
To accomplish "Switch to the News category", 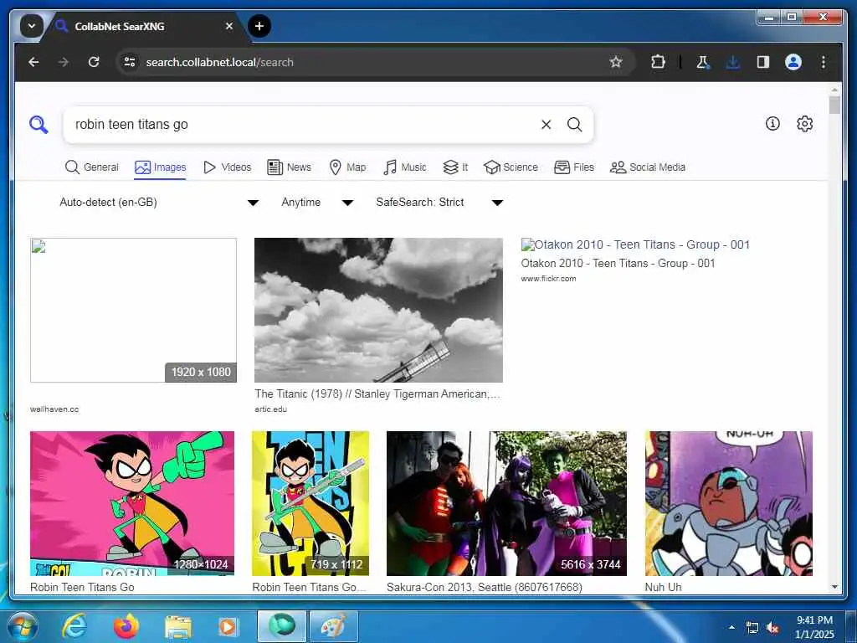I will click(x=289, y=167).
